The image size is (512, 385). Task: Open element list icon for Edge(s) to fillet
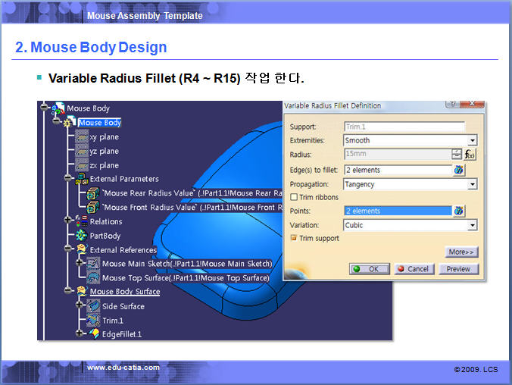(458, 170)
